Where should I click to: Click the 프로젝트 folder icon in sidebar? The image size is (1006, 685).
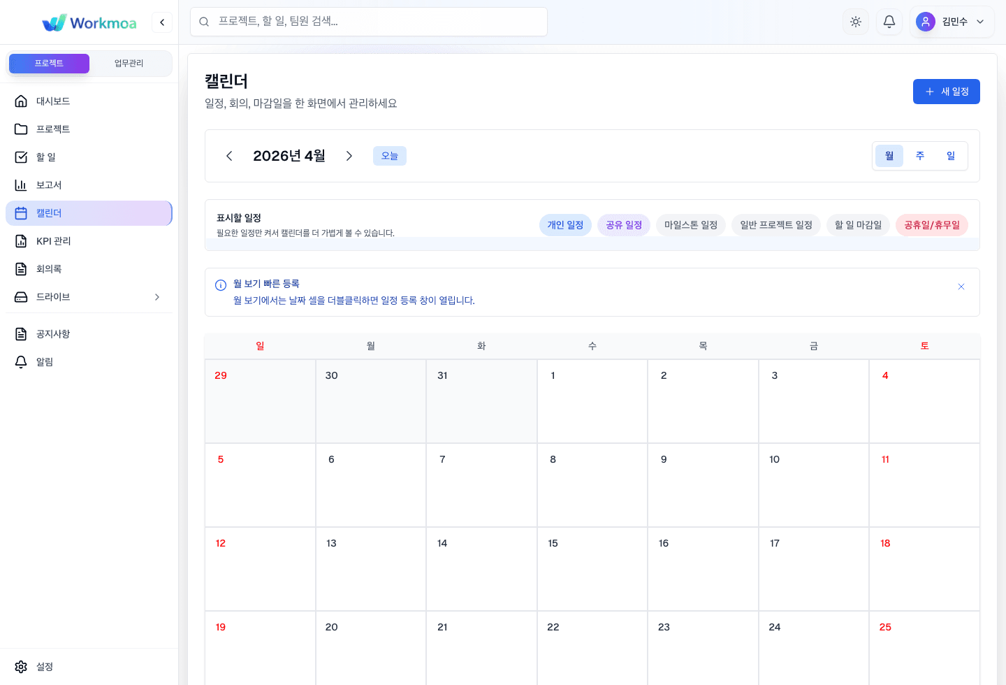click(21, 129)
